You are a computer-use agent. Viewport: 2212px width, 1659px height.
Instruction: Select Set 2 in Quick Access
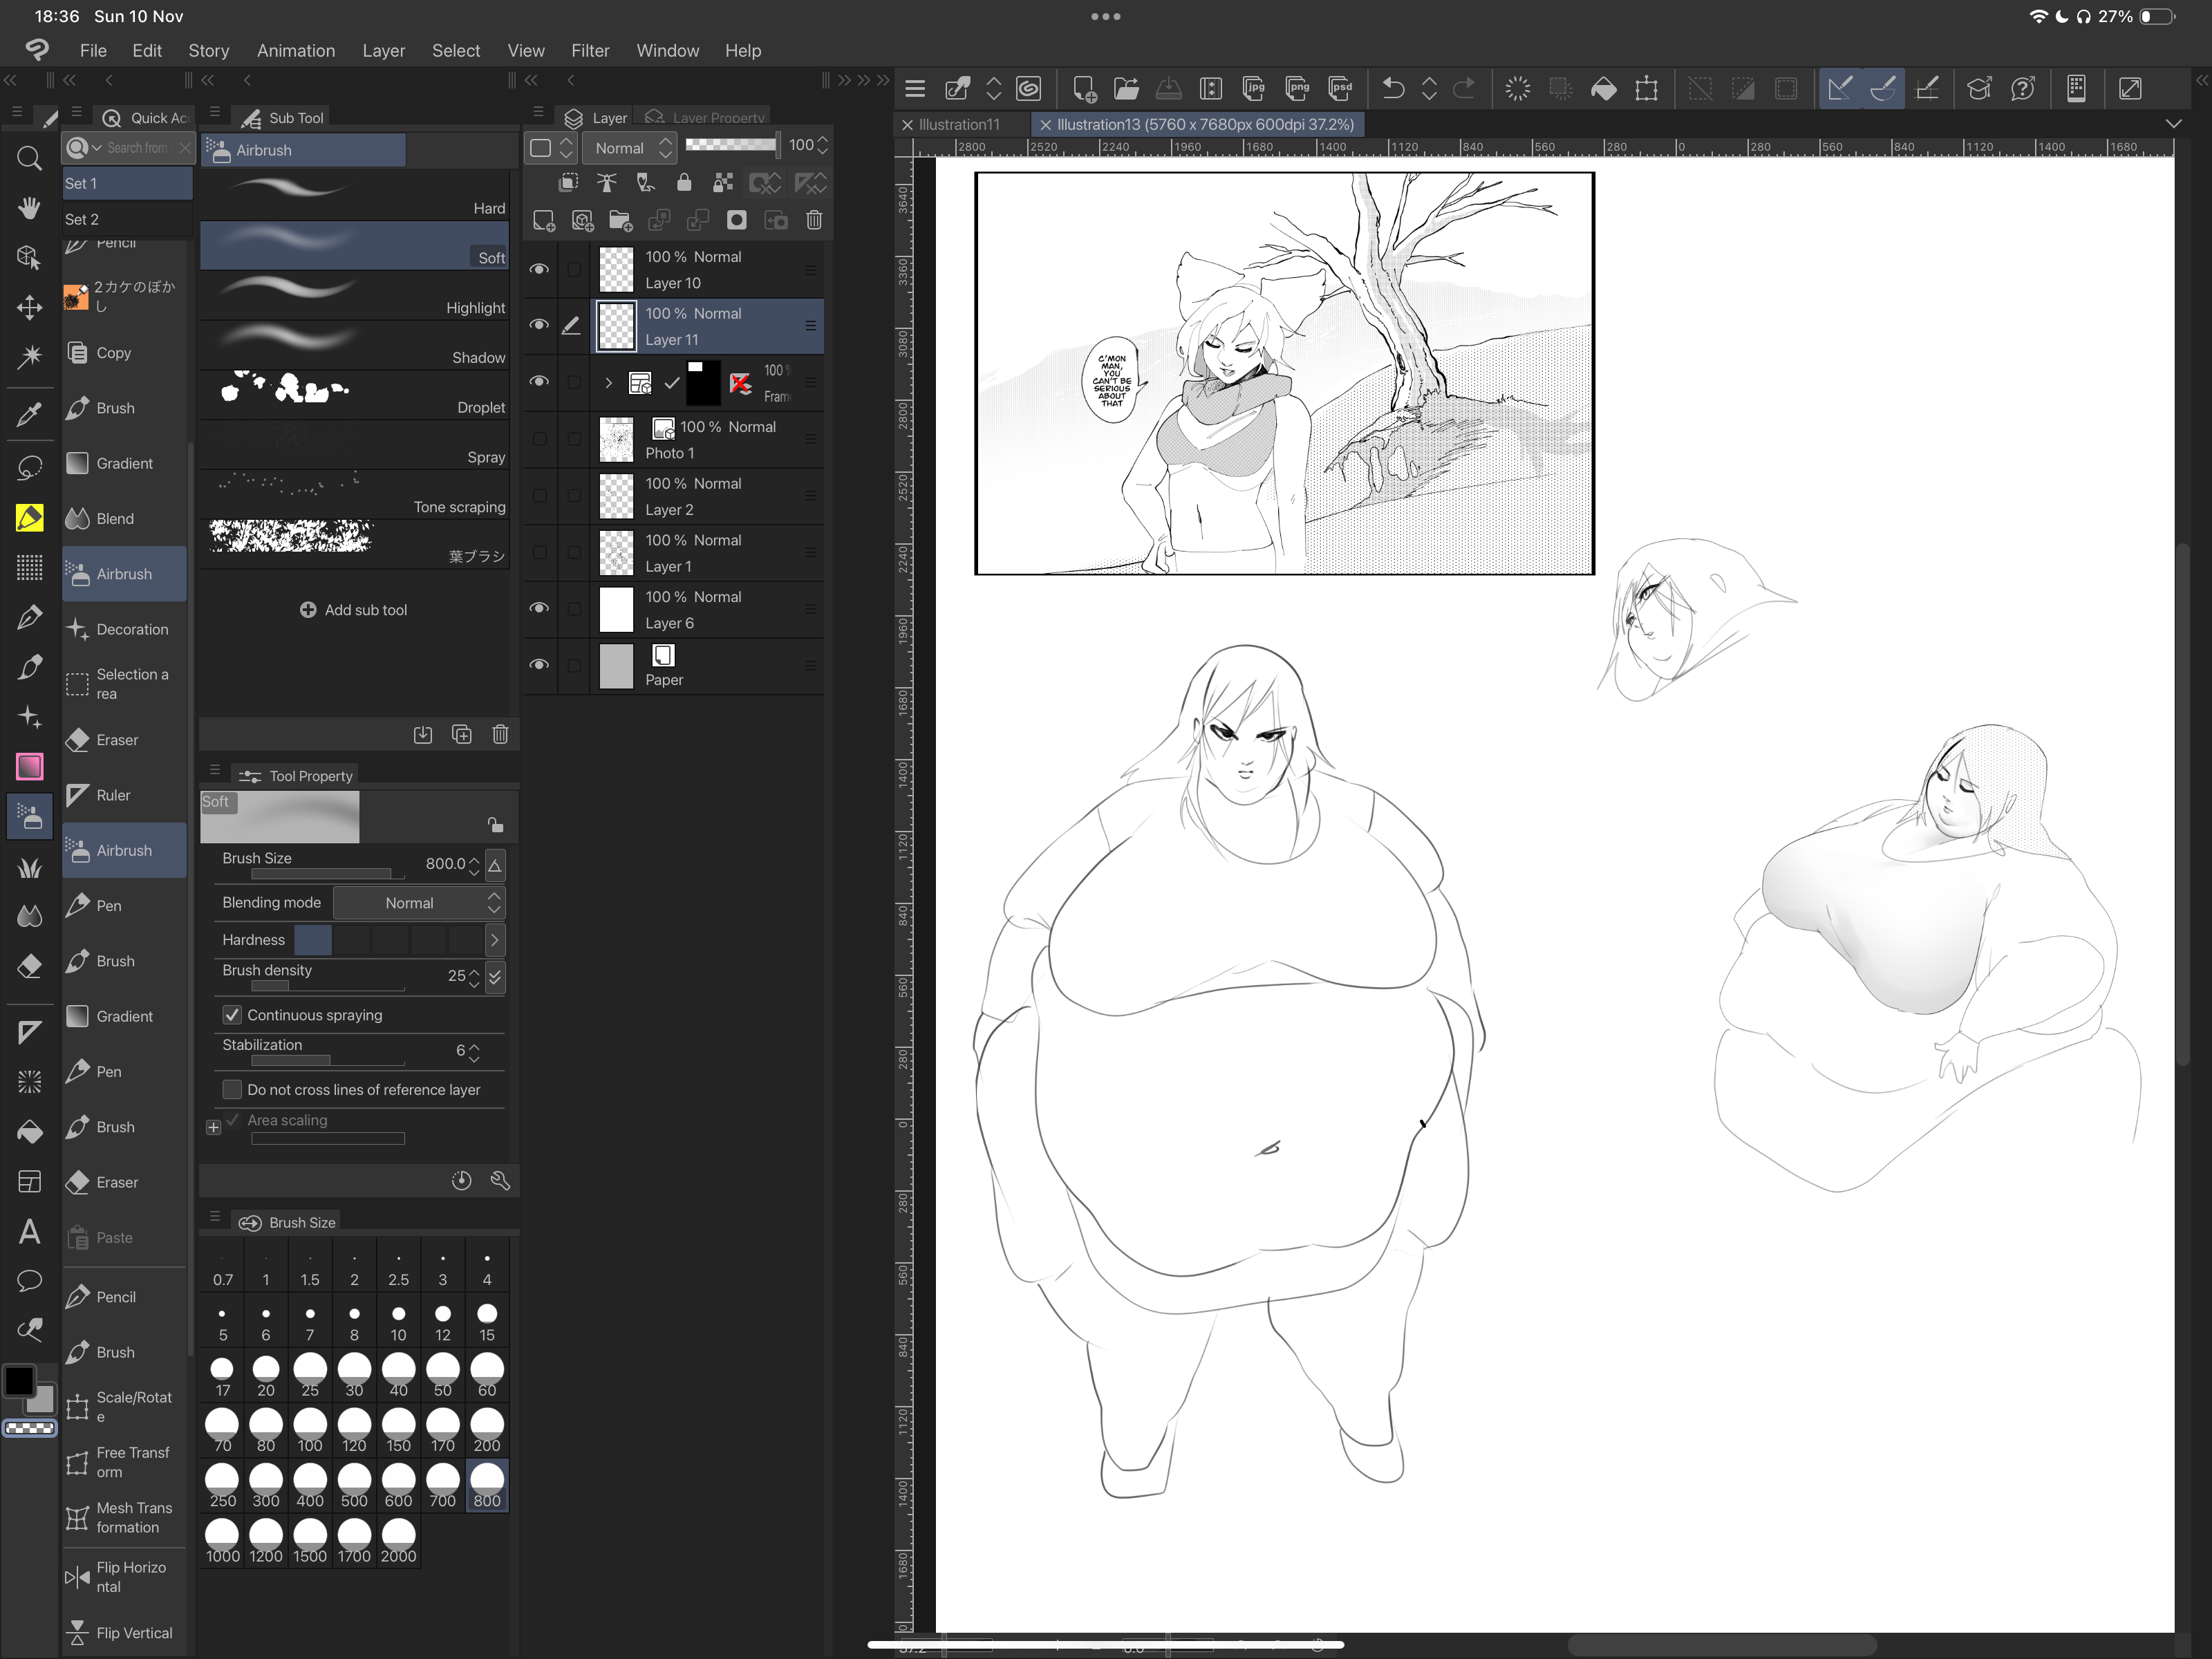coord(126,219)
